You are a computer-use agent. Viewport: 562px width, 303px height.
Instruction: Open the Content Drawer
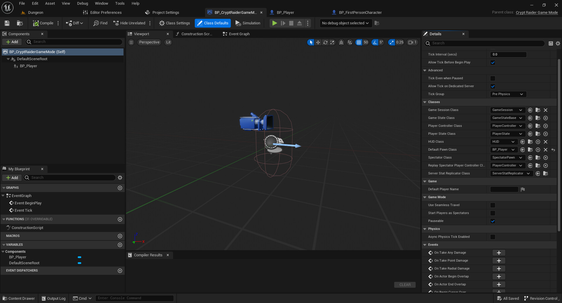pos(18,298)
